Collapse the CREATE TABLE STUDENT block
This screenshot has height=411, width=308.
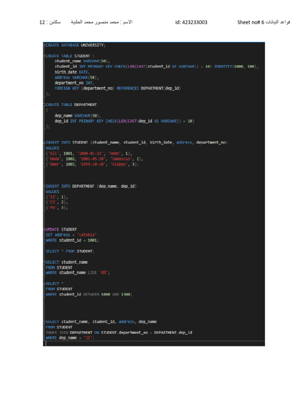(x=44, y=56)
